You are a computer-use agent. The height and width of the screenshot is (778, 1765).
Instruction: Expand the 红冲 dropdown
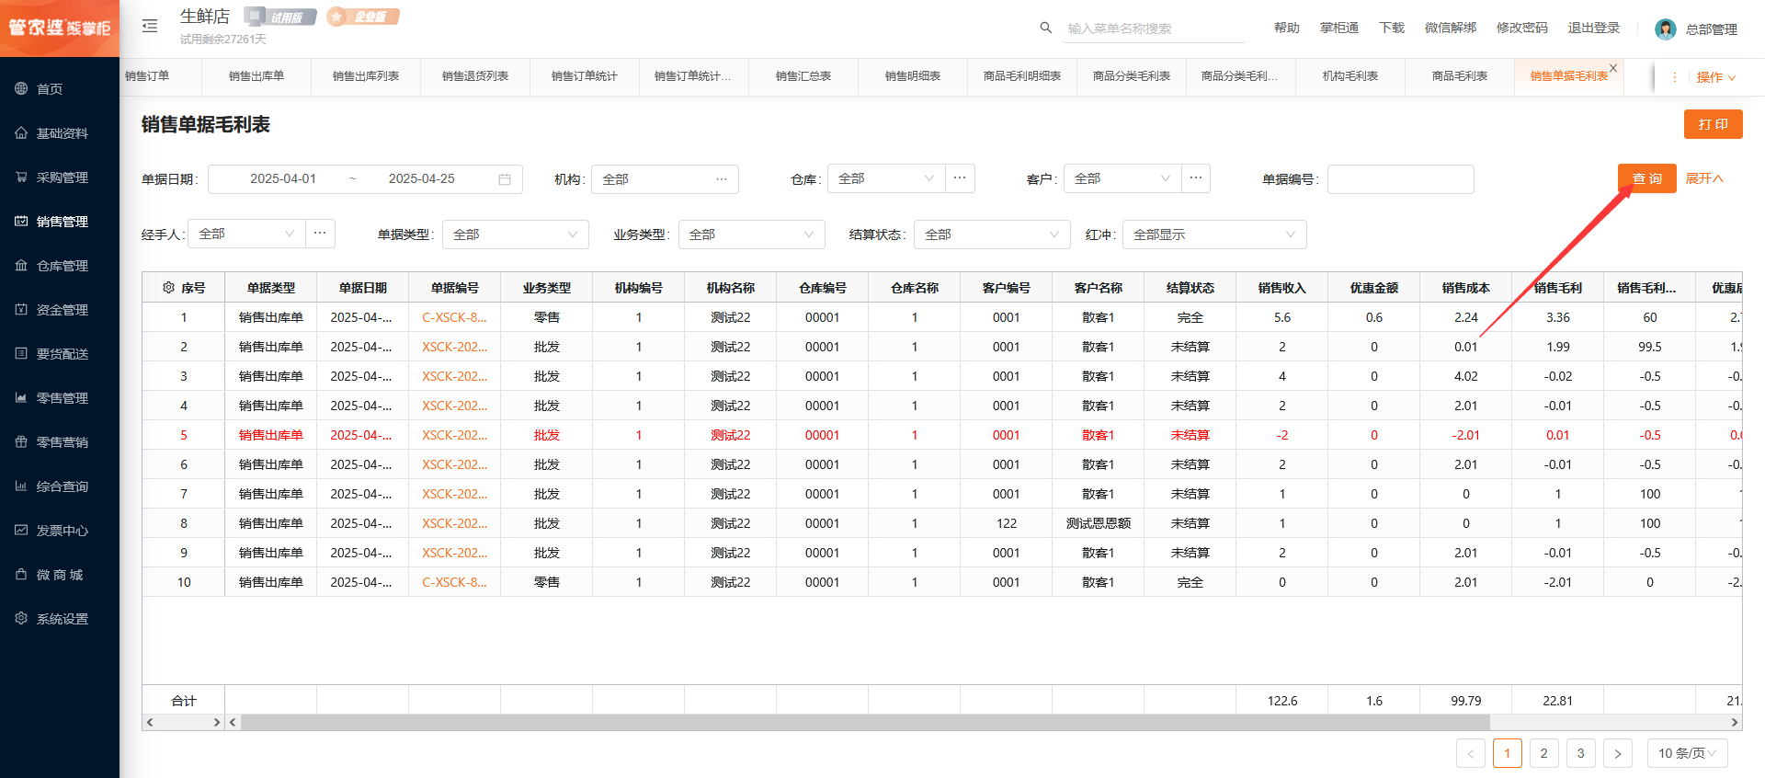tap(1214, 235)
